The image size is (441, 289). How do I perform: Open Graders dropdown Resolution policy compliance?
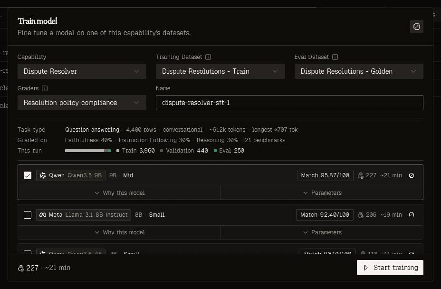[82, 103]
